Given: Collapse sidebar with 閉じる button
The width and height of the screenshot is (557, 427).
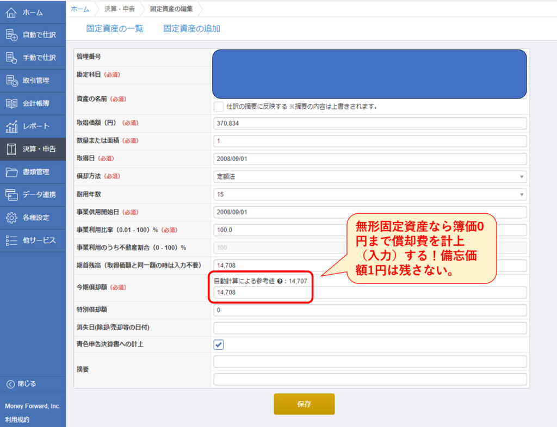Looking at the screenshot, I should click(22, 384).
